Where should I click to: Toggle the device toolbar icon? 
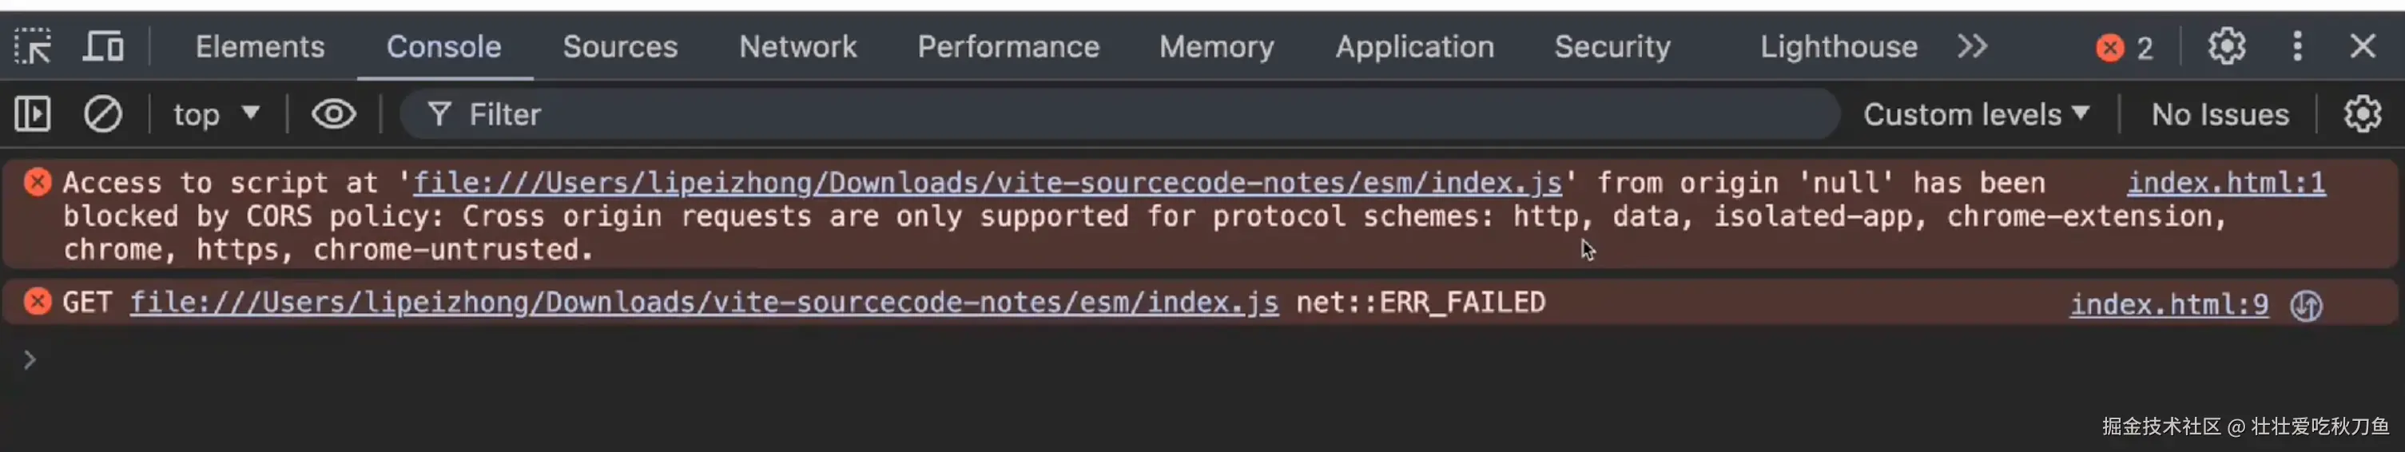[x=103, y=46]
